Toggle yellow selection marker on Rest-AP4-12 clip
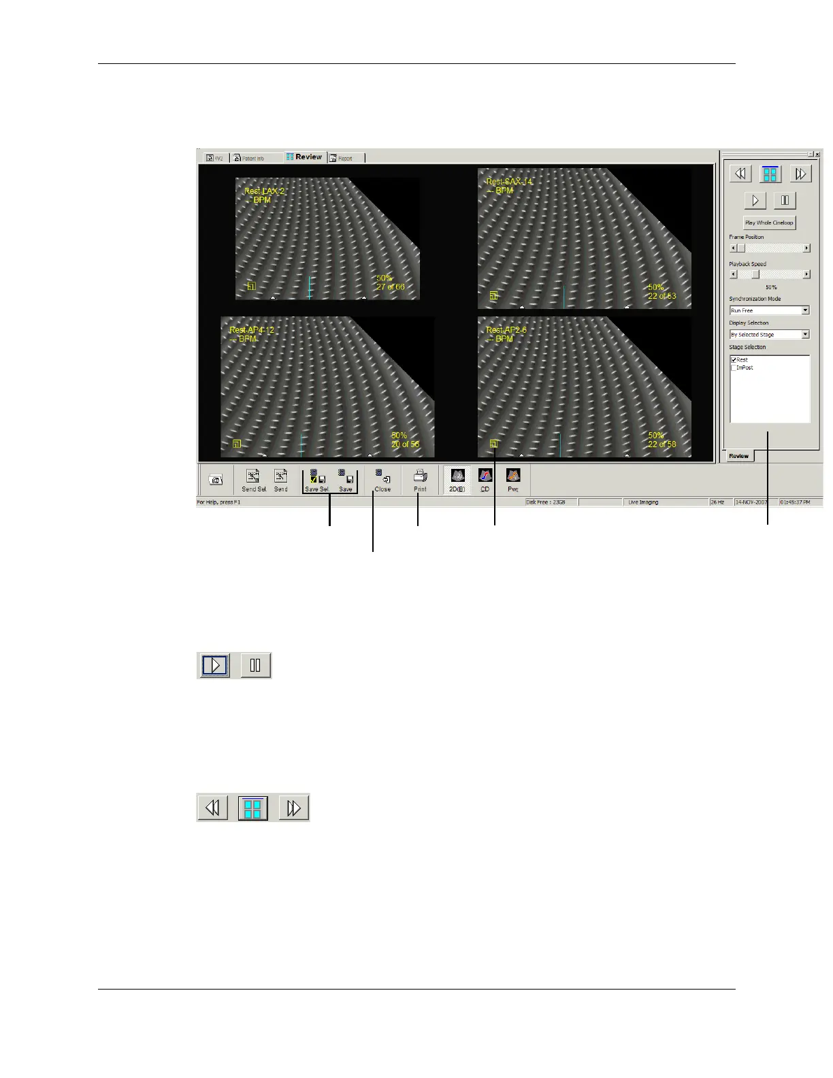 237,444
